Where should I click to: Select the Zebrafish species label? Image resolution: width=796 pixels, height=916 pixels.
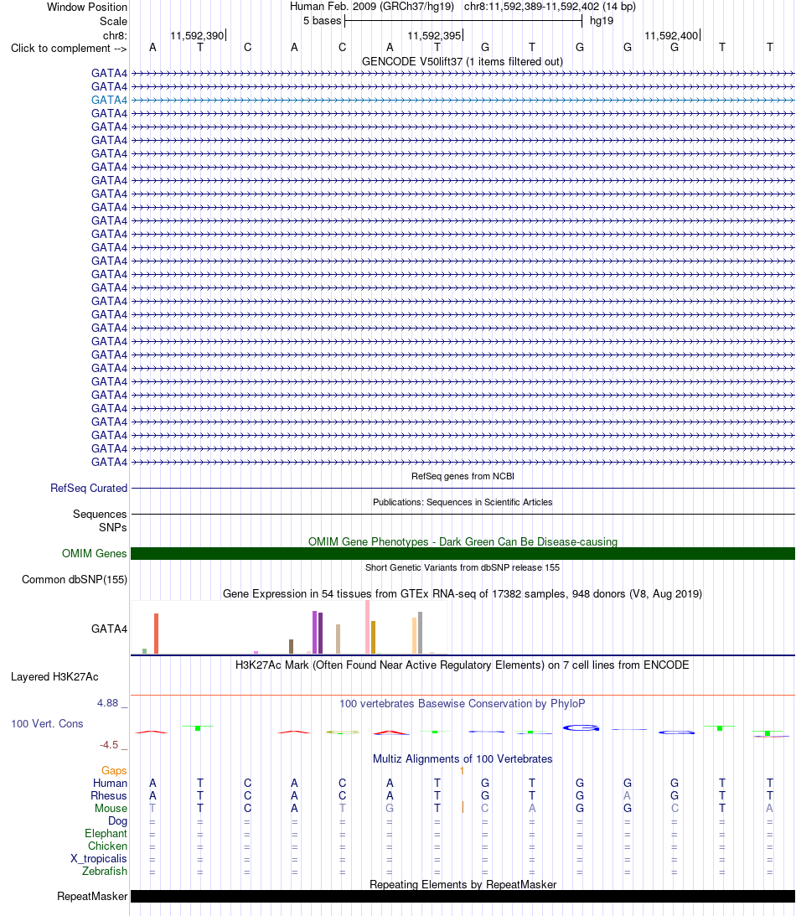[x=105, y=871]
